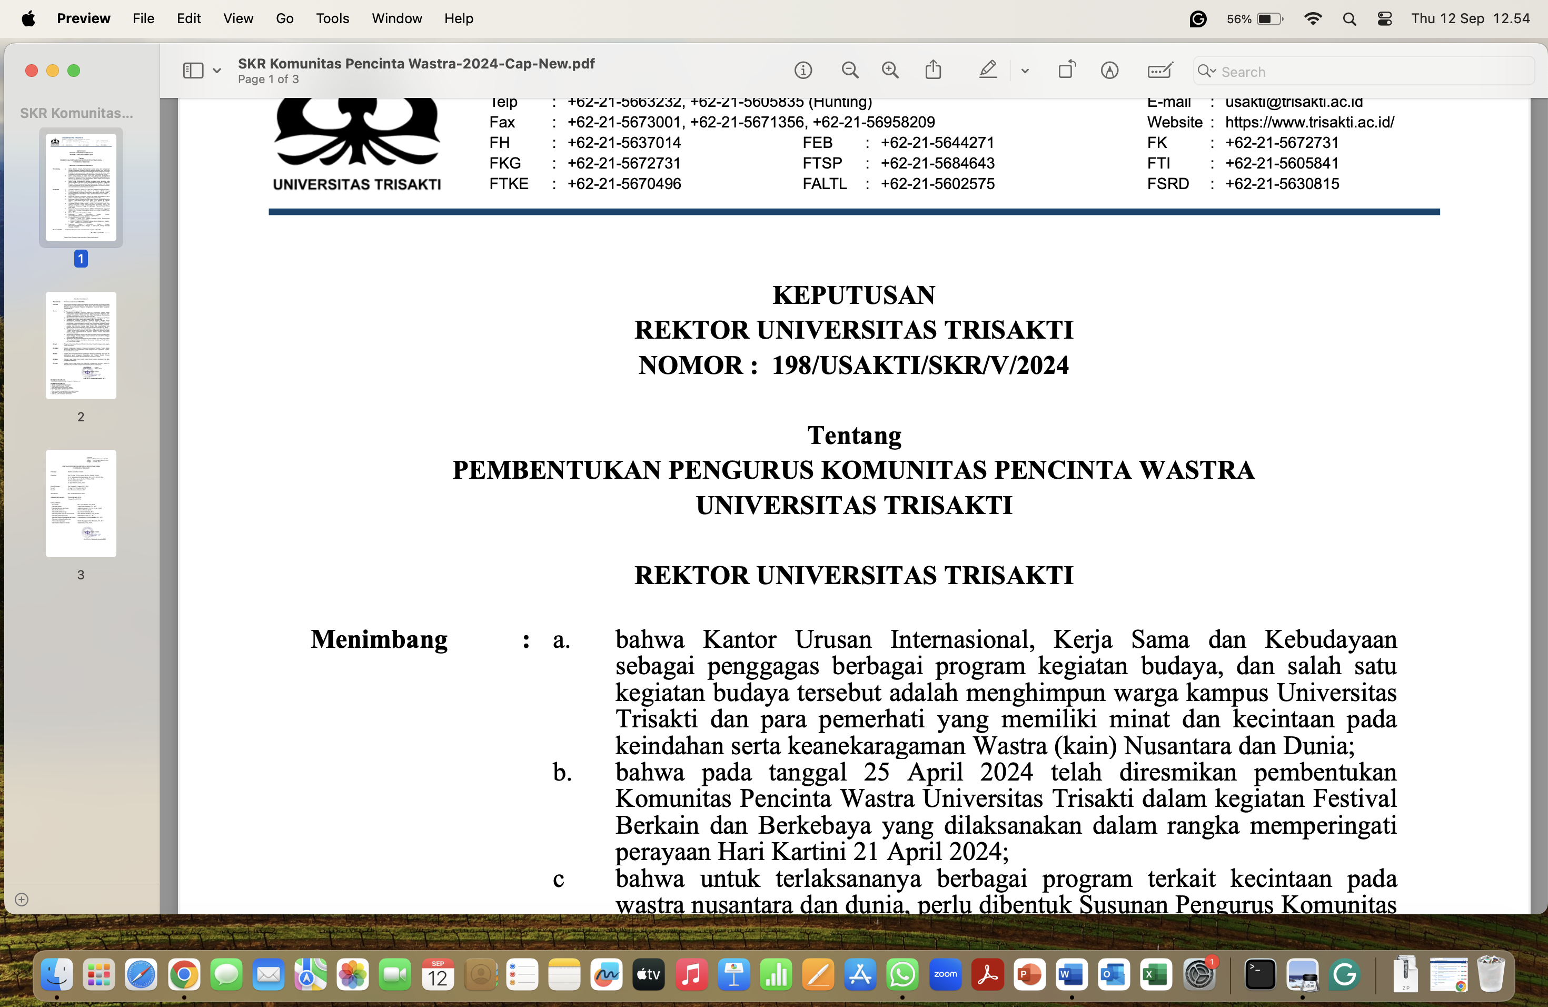Open search options magnifier dropdown
1548x1007 pixels.
coord(1206,71)
